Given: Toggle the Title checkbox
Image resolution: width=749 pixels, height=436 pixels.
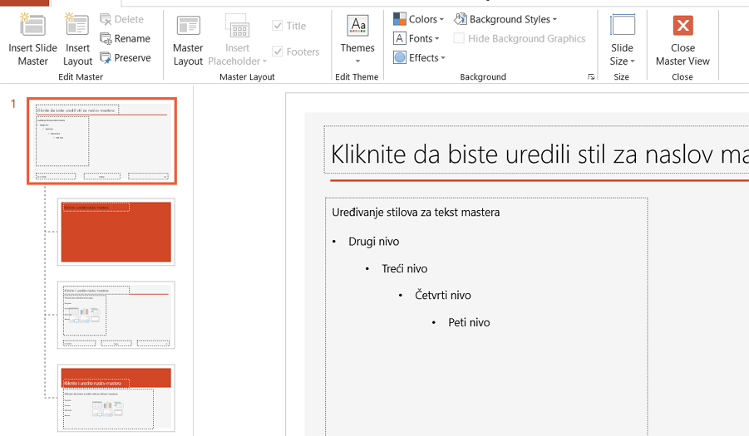Looking at the screenshot, I should (x=277, y=26).
